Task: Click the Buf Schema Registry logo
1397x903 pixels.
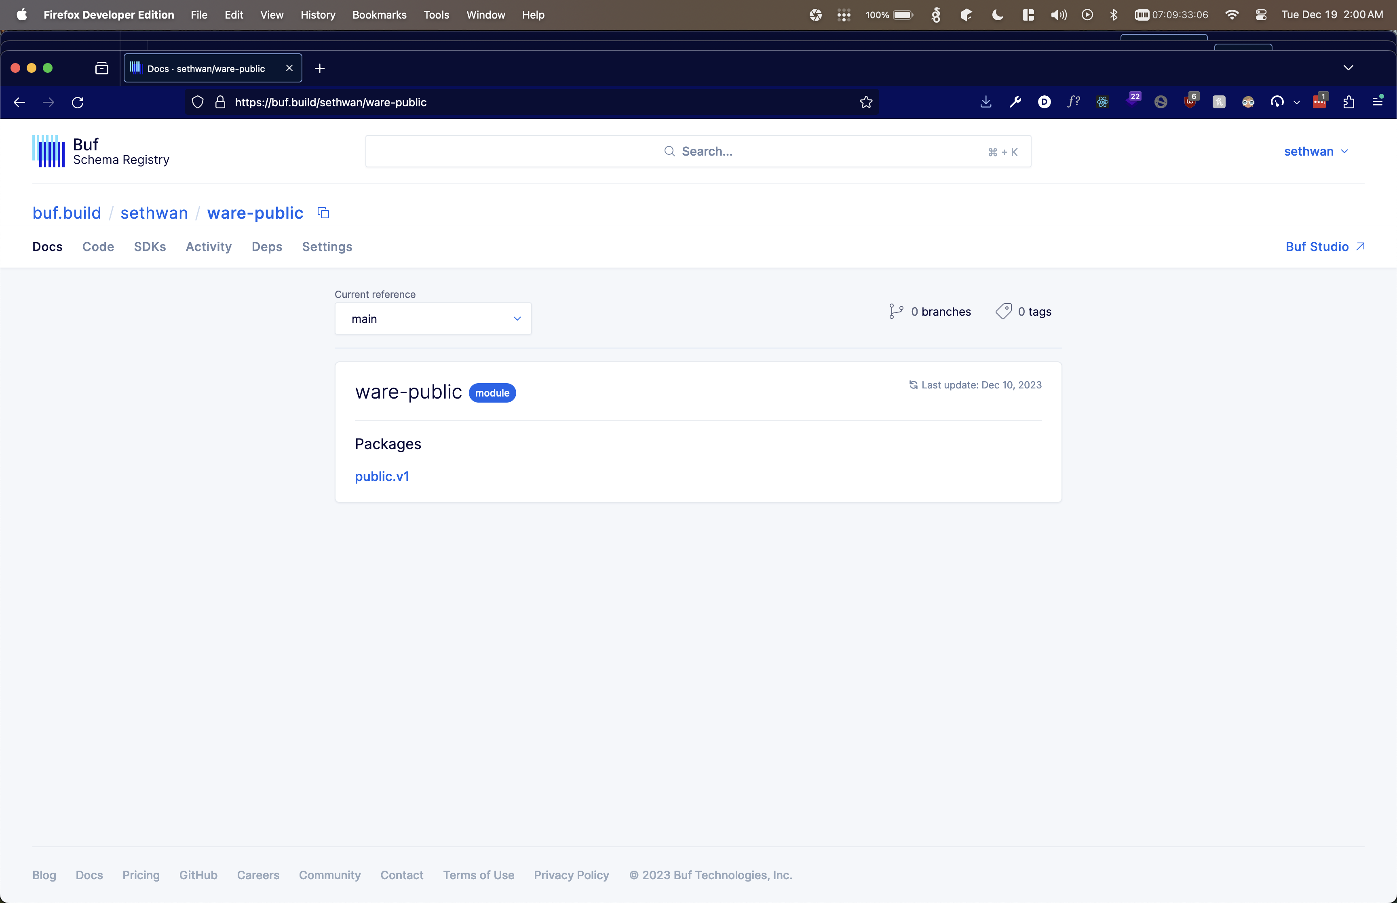Action: pos(101,151)
